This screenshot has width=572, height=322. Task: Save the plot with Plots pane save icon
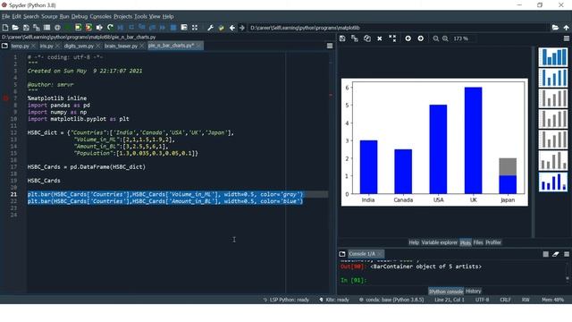[x=342, y=38]
